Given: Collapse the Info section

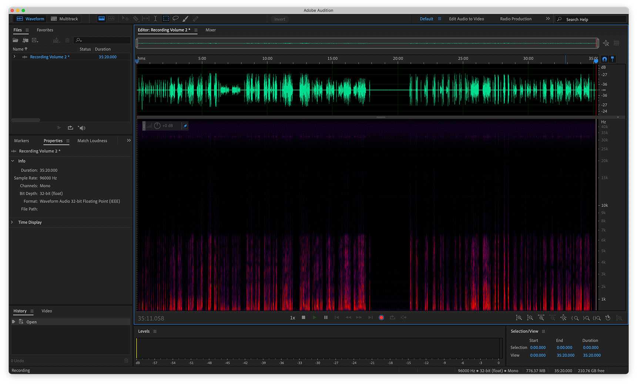Looking at the screenshot, I should (x=13, y=161).
